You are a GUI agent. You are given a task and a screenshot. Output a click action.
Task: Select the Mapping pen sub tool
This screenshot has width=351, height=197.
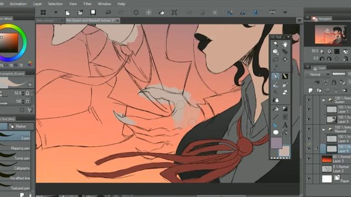pyautogui.click(x=15, y=146)
